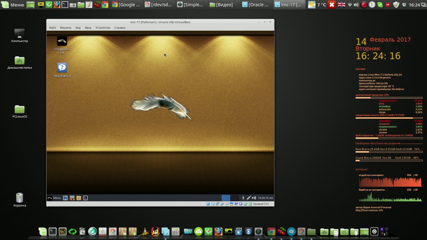
Task: Click the Wi-Fi network icon in the top panel
Action: click(350, 5)
